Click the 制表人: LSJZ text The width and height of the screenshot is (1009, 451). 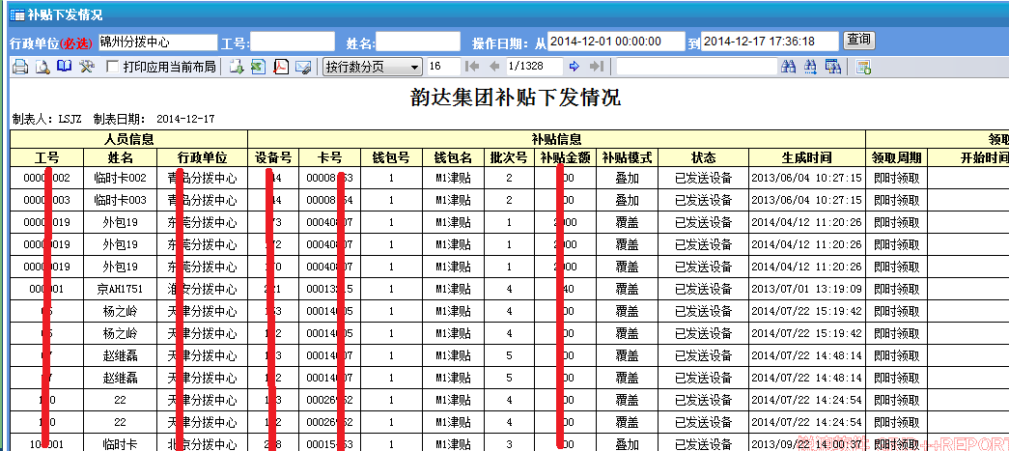click(47, 119)
